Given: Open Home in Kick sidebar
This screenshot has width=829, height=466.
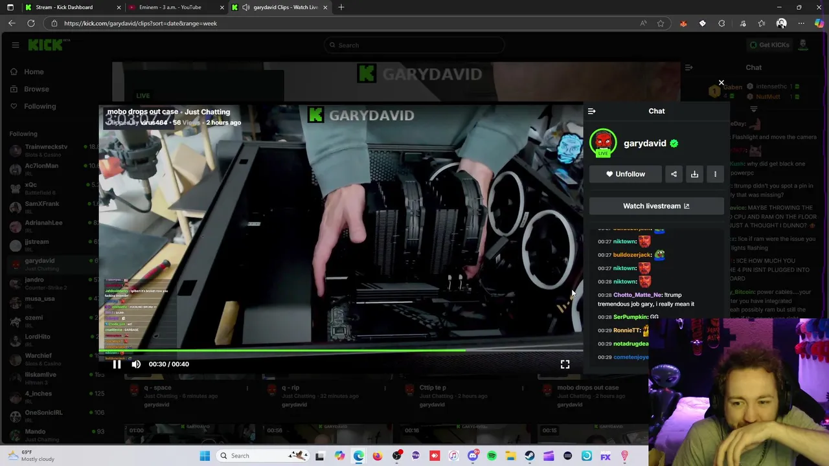Looking at the screenshot, I should pyautogui.click(x=34, y=72).
